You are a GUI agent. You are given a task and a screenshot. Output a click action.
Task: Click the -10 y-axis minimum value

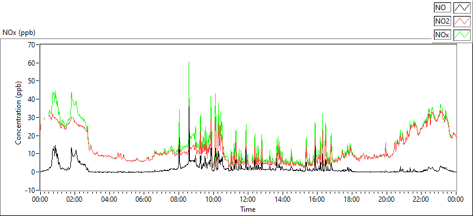pos(31,191)
